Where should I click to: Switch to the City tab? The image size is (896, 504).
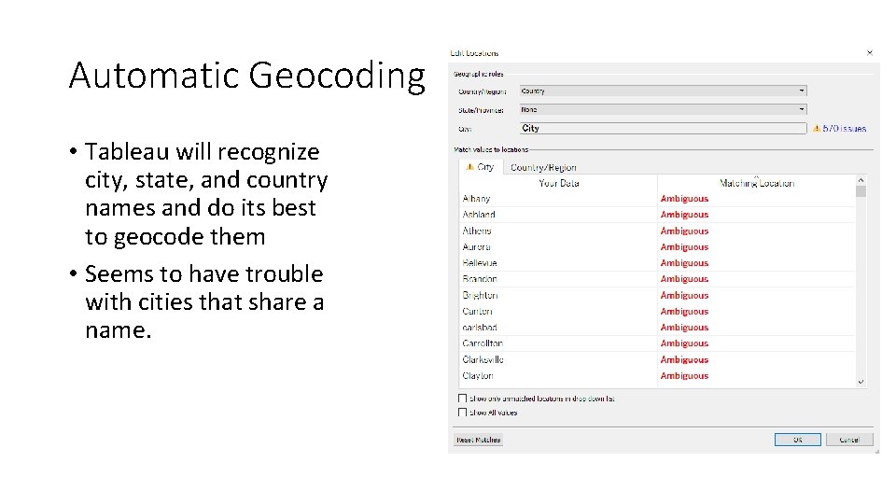click(x=481, y=167)
